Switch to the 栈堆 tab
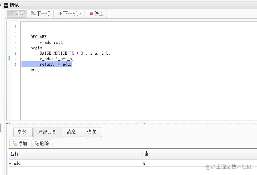257x175 pixels. (92, 132)
